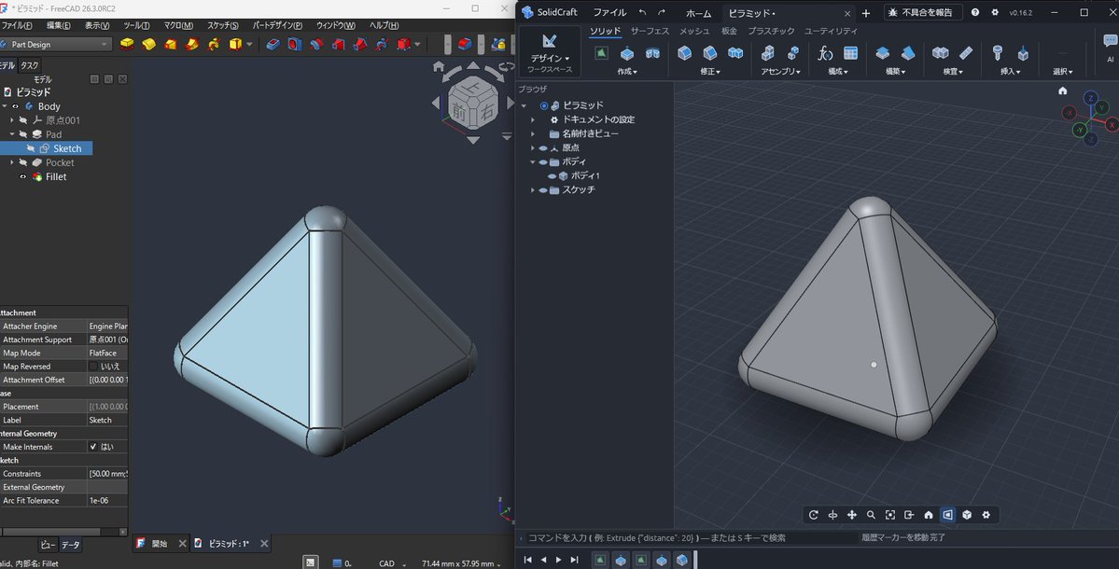Click the timeline step-to-start button in SolidCraft
Viewport: 1119px width, 569px height.
click(527, 560)
